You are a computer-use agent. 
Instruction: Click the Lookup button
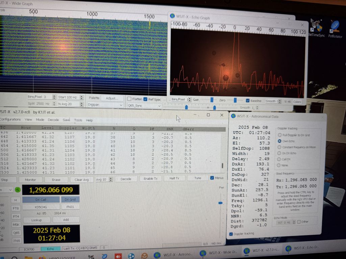(x=36, y=220)
